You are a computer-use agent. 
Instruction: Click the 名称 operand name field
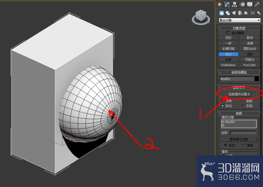pyautogui.click(x=243, y=133)
